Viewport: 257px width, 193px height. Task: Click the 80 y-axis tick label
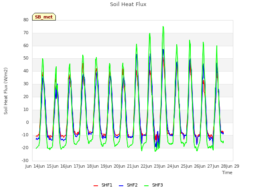point(26,20)
